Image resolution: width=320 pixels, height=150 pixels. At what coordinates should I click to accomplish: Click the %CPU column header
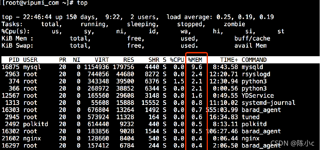tap(177, 60)
